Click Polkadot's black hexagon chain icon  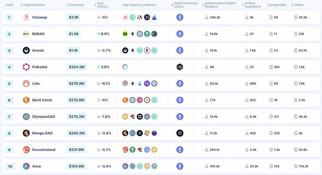(180, 67)
